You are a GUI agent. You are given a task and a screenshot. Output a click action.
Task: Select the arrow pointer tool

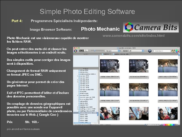[81, 51]
